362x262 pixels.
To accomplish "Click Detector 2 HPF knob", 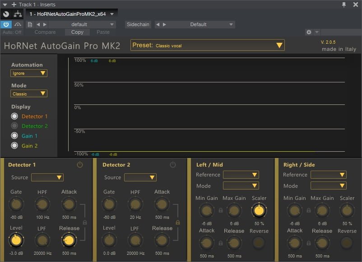I will tap(135, 204).
